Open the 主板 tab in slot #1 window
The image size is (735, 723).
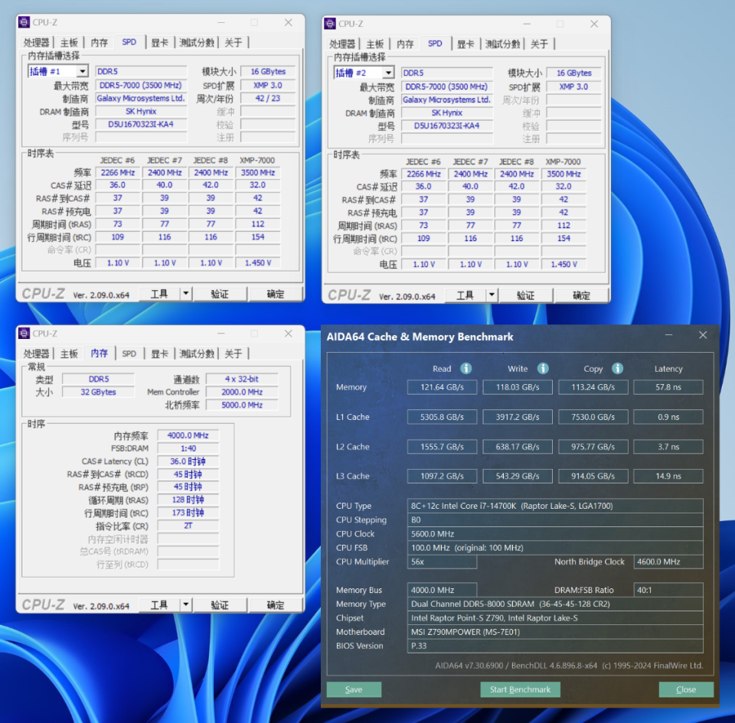(x=69, y=43)
